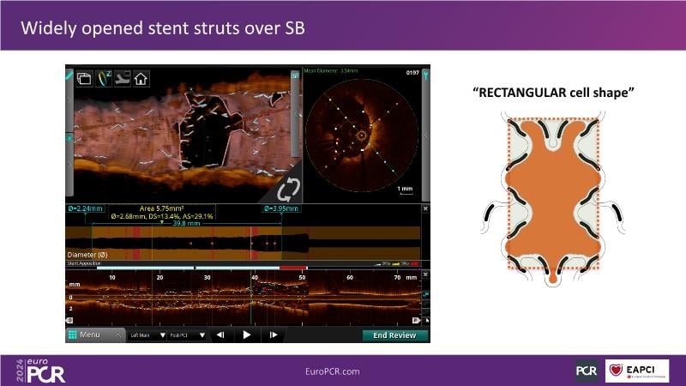This screenshot has width=686, height=386.
Task: Close the lumen profile panel
Action: [425, 208]
